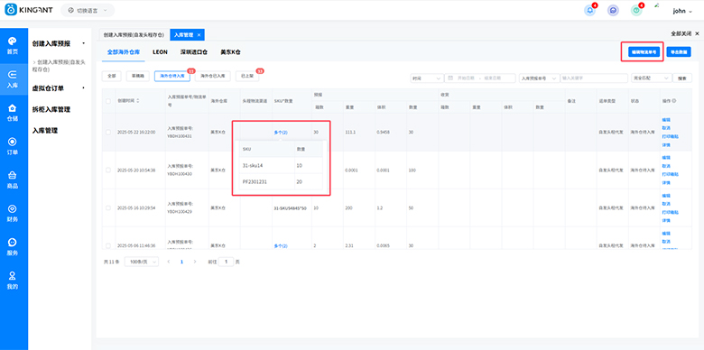Focus the keyword search input field
The height and width of the screenshot is (350, 704).
594,78
